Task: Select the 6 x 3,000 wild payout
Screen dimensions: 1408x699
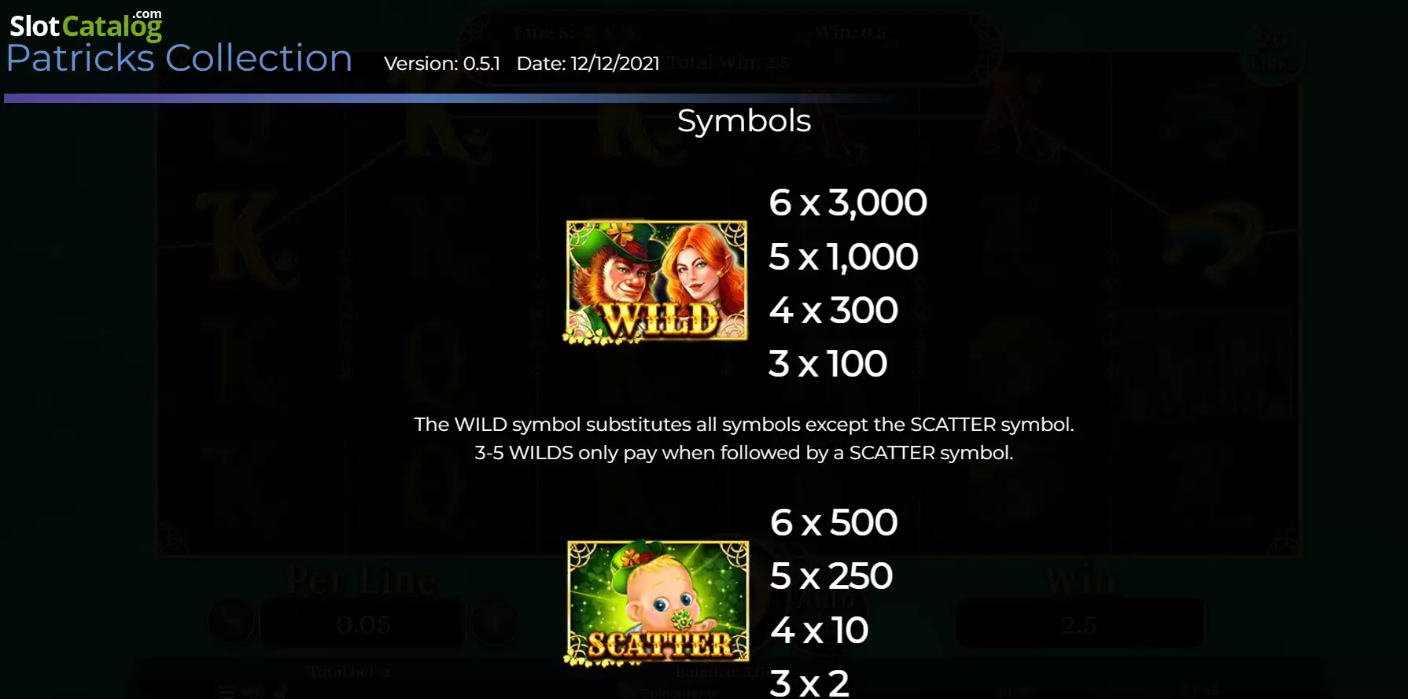Action: (848, 202)
